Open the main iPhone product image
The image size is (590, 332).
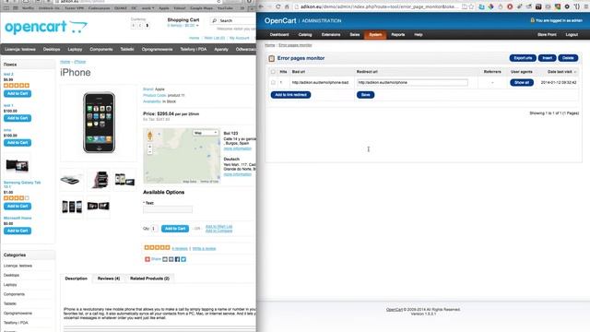99,123
